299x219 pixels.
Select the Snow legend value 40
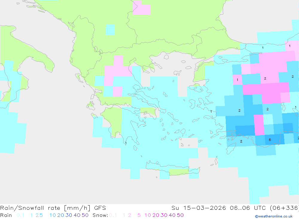coord(172,215)
